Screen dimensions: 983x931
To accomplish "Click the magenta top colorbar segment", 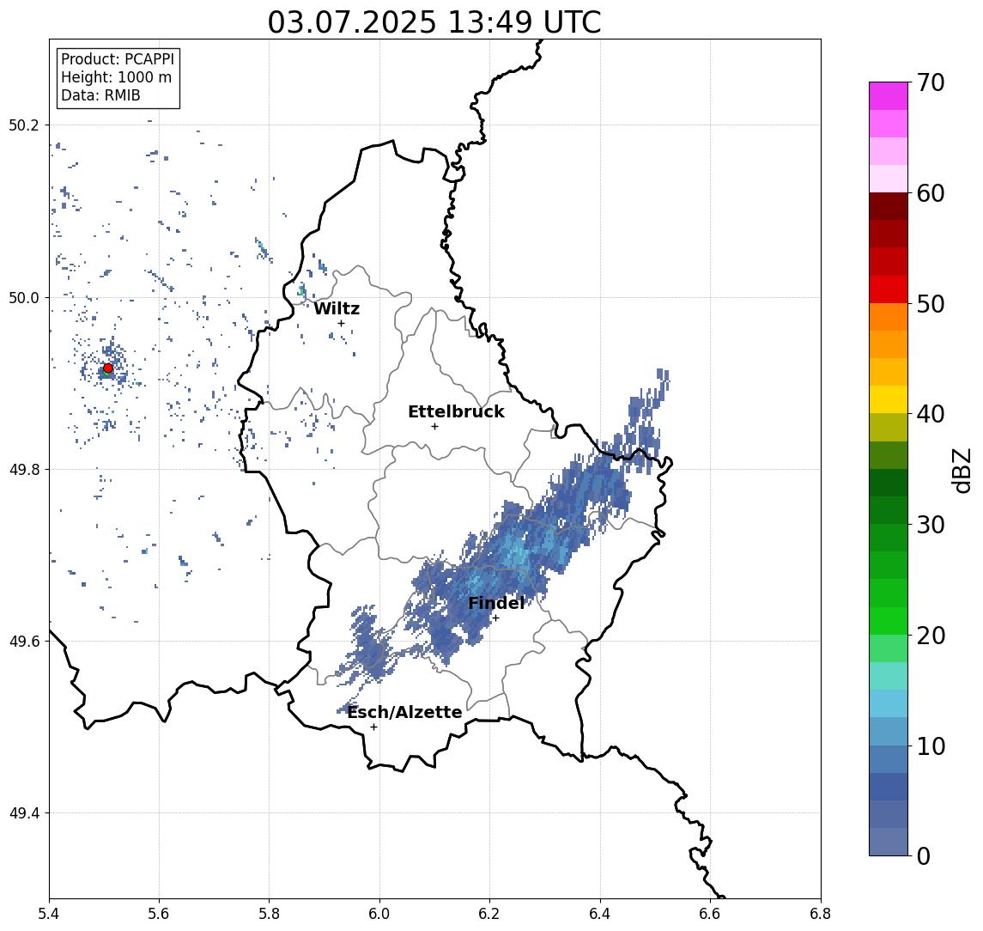I will pos(889,96).
